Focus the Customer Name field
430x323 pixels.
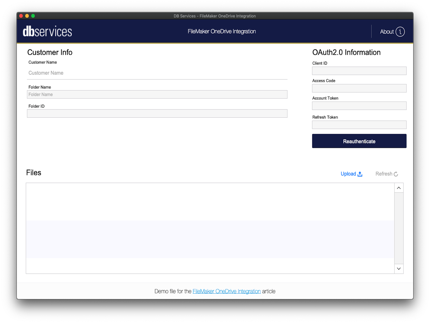pyautogui.click(x=157, y=73)
